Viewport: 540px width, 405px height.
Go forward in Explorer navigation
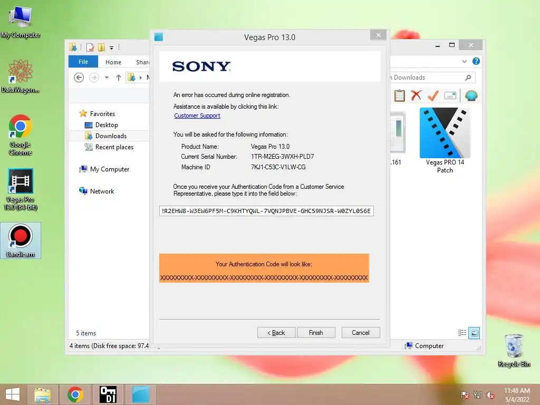94,78
